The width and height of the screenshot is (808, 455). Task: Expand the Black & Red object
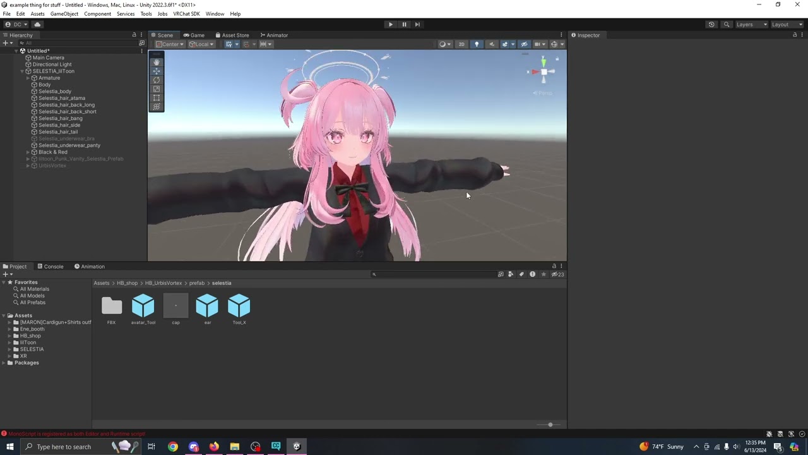[x=28, y=152]
